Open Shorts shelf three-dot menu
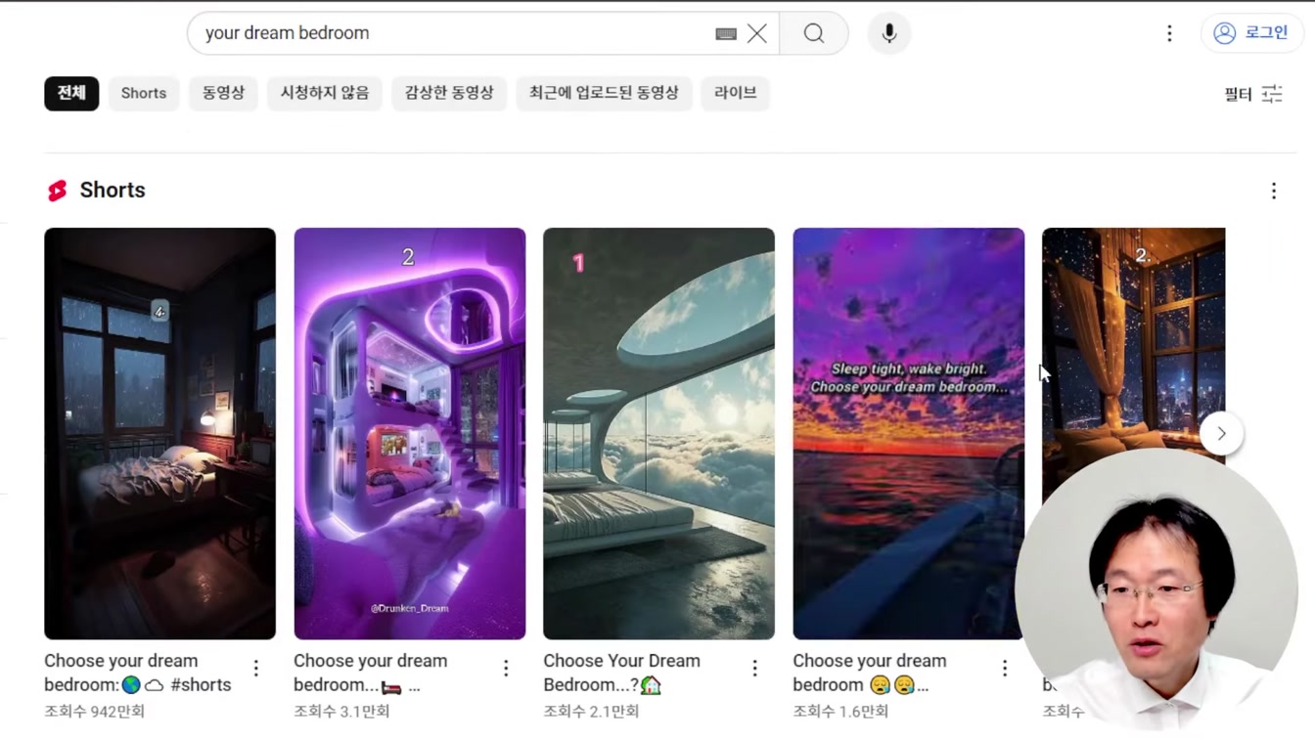This screenshot has height=739, width=1315. click(1274, 191)
